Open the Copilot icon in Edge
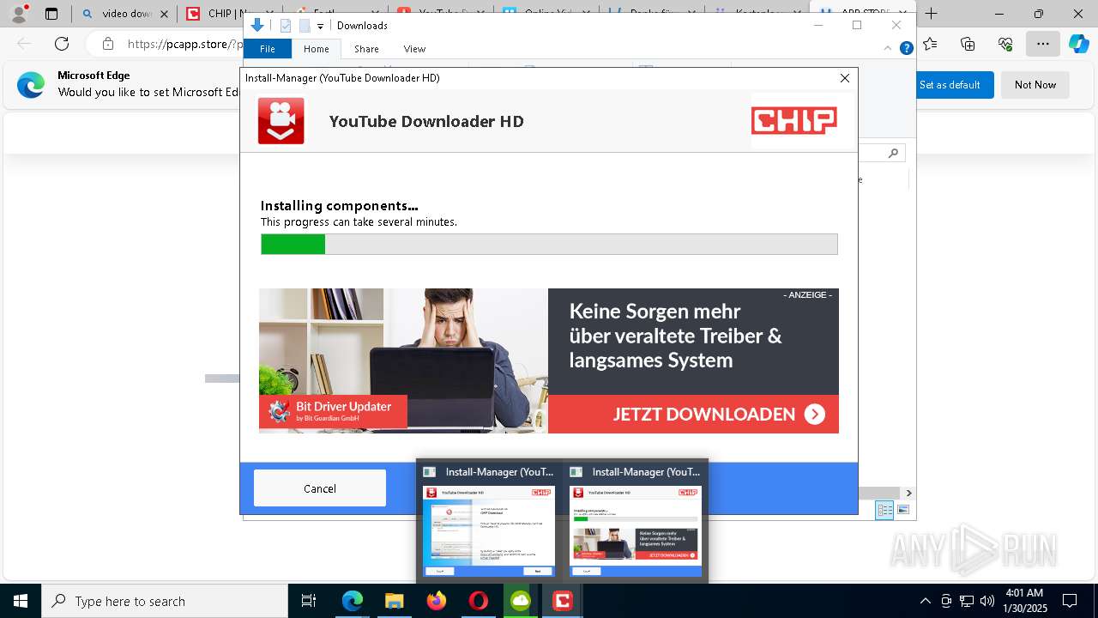The image size is (1098, 618). pyautogui.click(x=1078, y=44)
